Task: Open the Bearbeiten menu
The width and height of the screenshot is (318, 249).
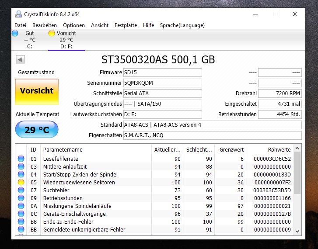Action: click(45, 25)
